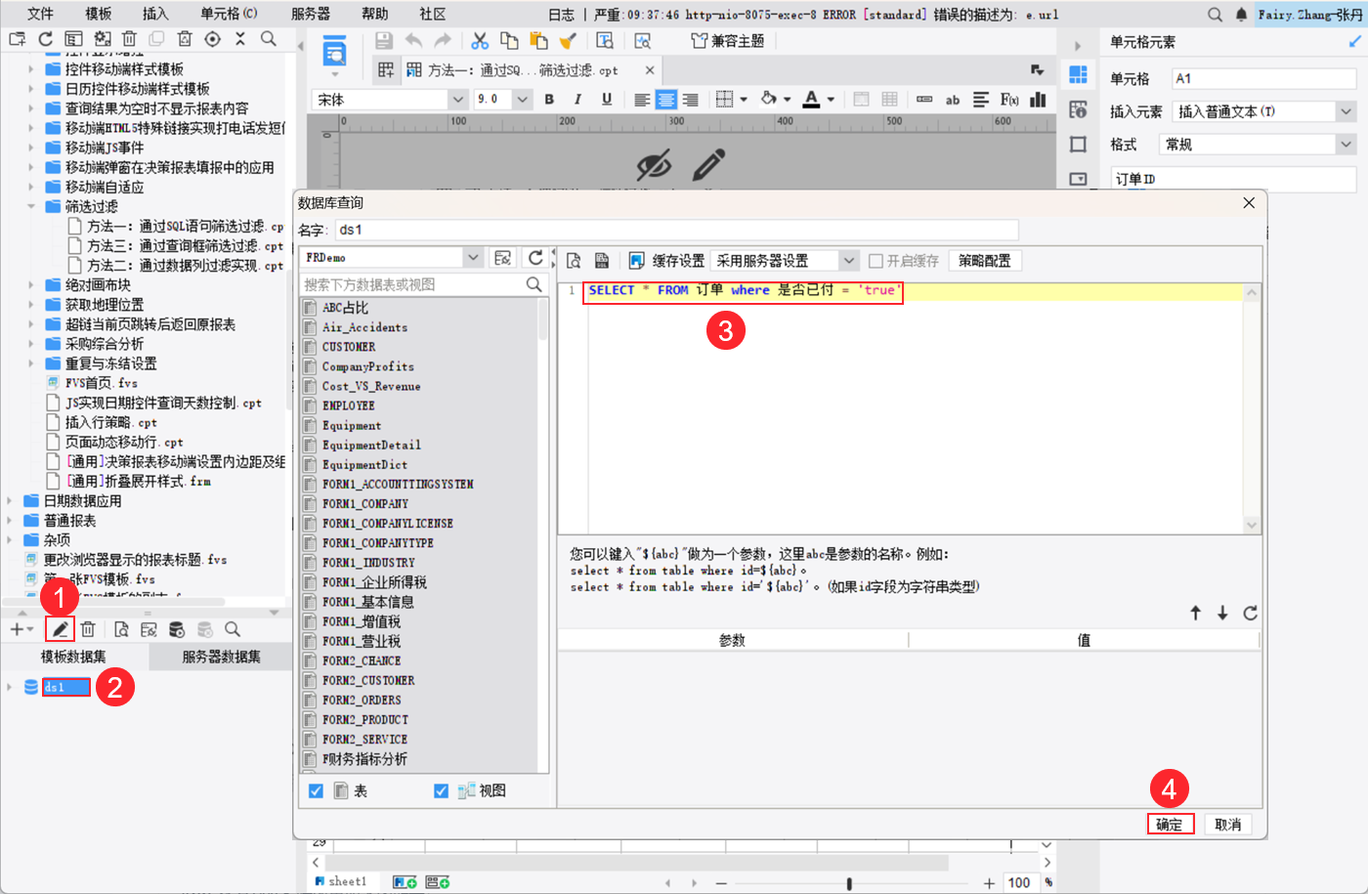Image resolution: width=1368 pixels, height=894 pixels.
Task: Search templates in the file panel
Action: (269, 39)
